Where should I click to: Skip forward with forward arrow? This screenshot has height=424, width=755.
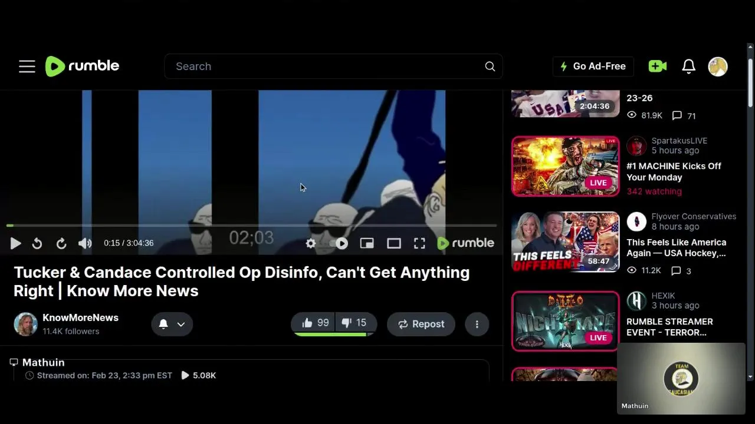pyautogui.click(x=61, y=243)
